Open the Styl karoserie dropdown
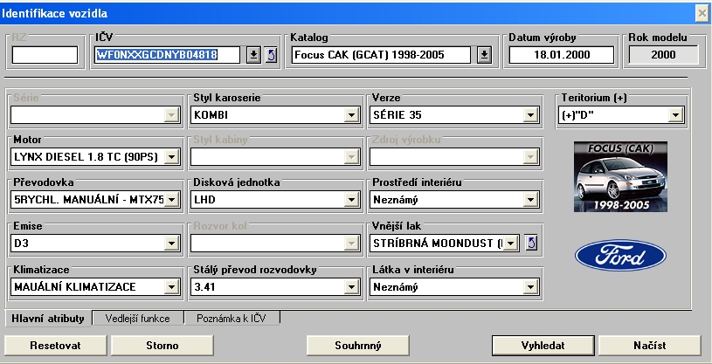This screenshot has height=364, width=712. (x=350, y=114)
